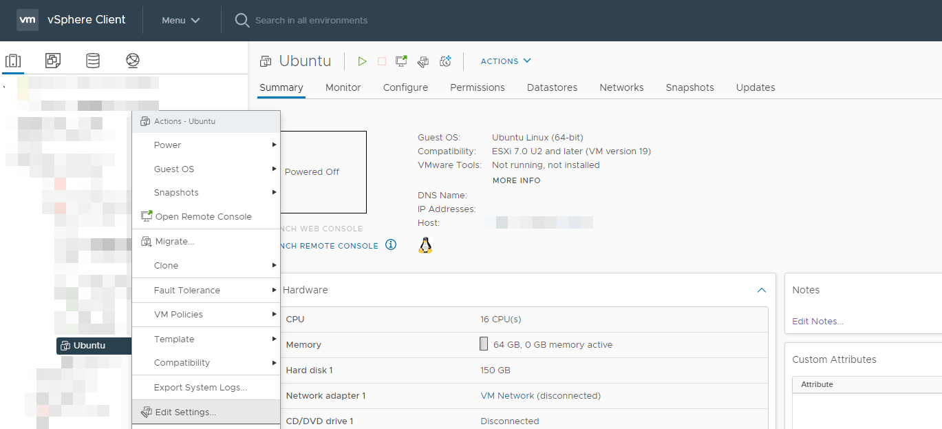Image resolution: width=942 pixels, height=429 pixels.
Task: Open the Networking inventory view icon
Action: (133, 61)
